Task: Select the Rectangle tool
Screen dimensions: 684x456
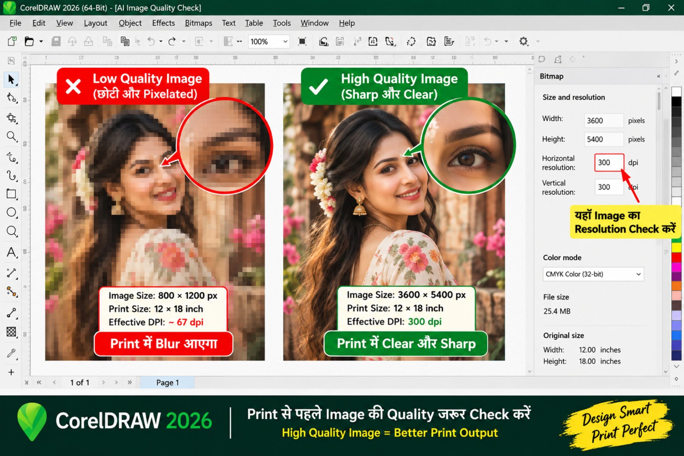Action: 11,194
